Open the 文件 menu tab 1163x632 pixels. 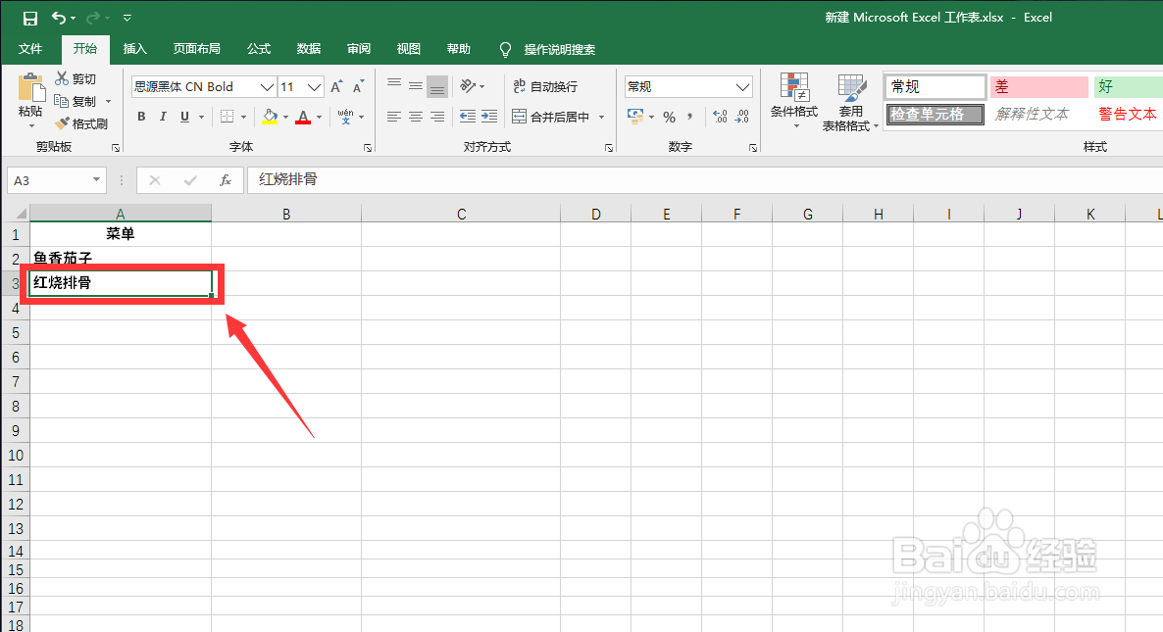(x=30, y=49)
